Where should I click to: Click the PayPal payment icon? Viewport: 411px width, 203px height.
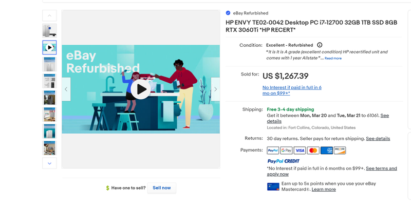pos(273,150)
